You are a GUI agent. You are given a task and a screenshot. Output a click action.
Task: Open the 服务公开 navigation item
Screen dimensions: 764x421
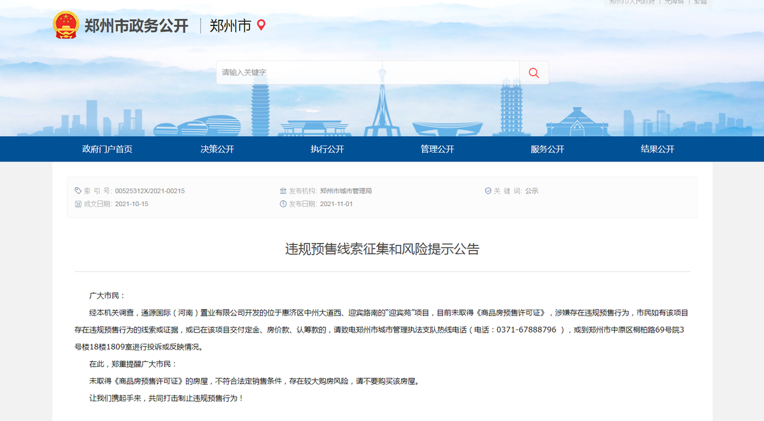tap(548, 149)
